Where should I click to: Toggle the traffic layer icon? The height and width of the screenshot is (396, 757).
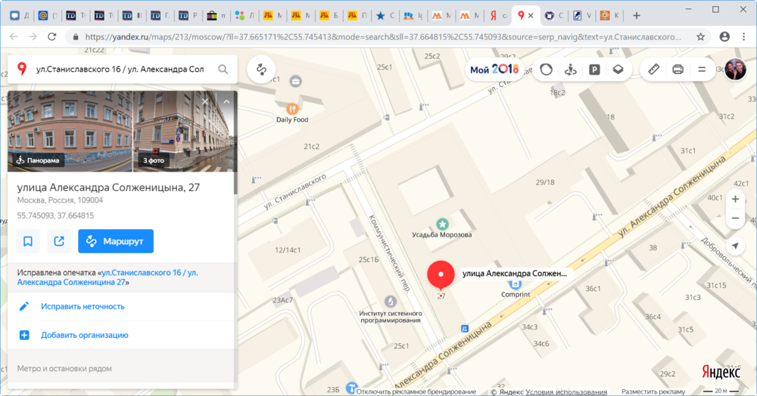[x=547, y=70]
